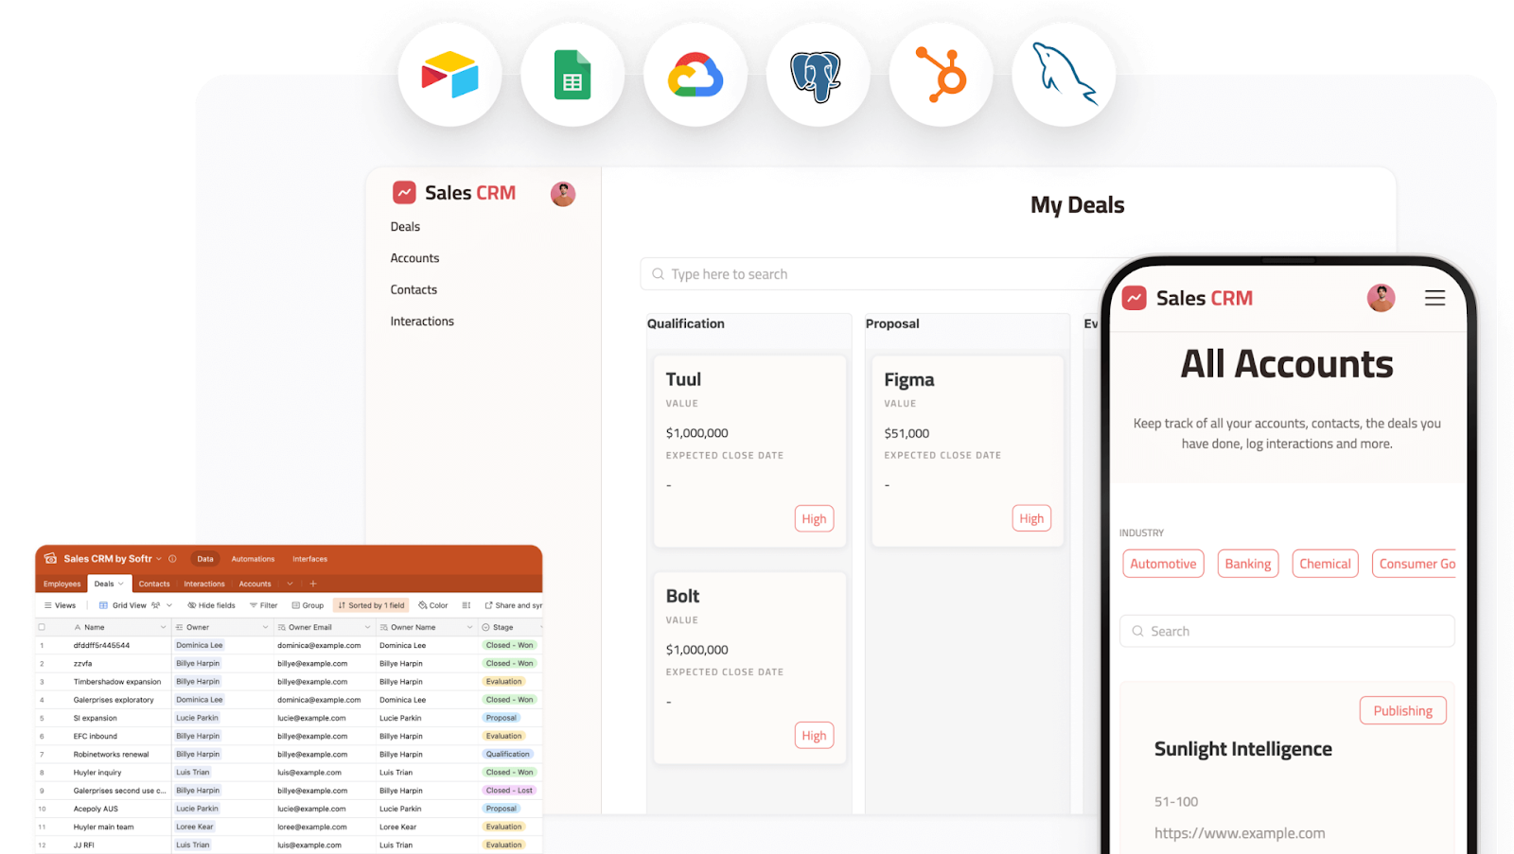Screen dimensions: 1514x854
Task: Click Hide fields in Airtable toolbar
Action: (211, 605)
